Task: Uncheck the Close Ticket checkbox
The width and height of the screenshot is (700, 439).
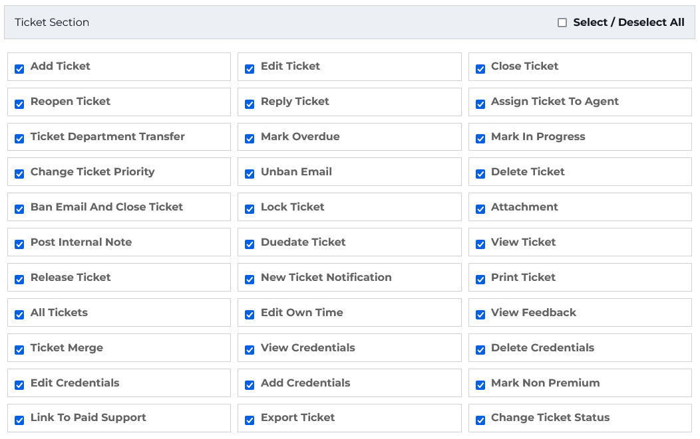Action: 480,69
